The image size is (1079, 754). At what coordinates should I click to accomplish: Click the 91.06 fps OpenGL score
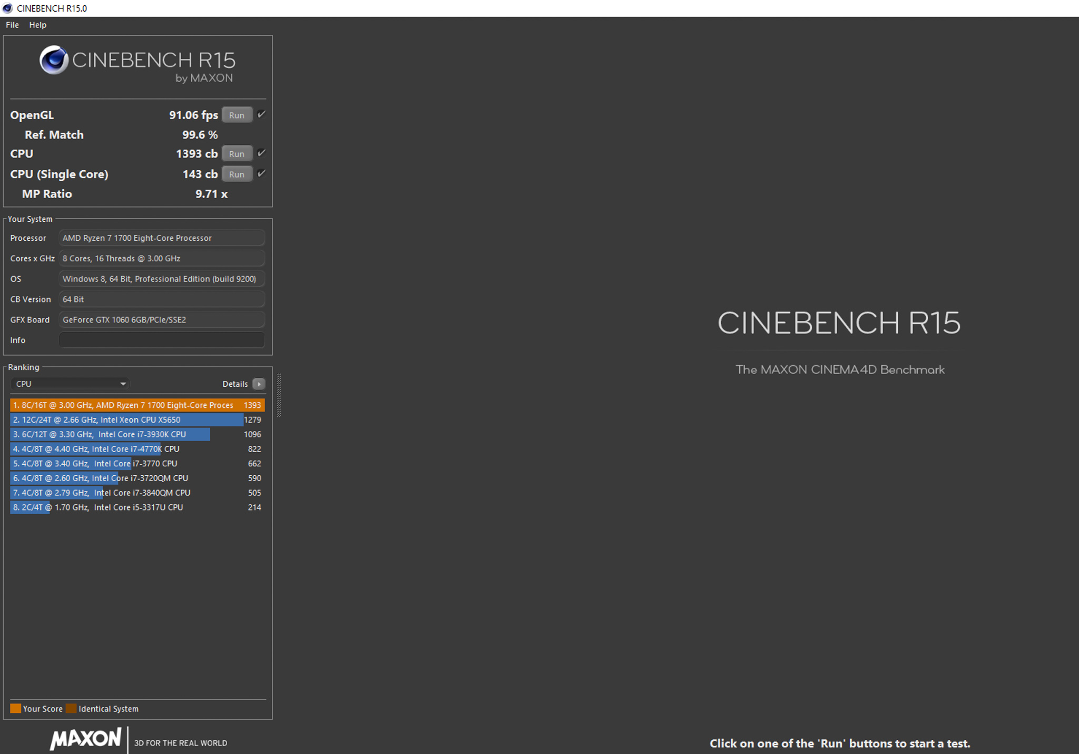coord(193,115)
